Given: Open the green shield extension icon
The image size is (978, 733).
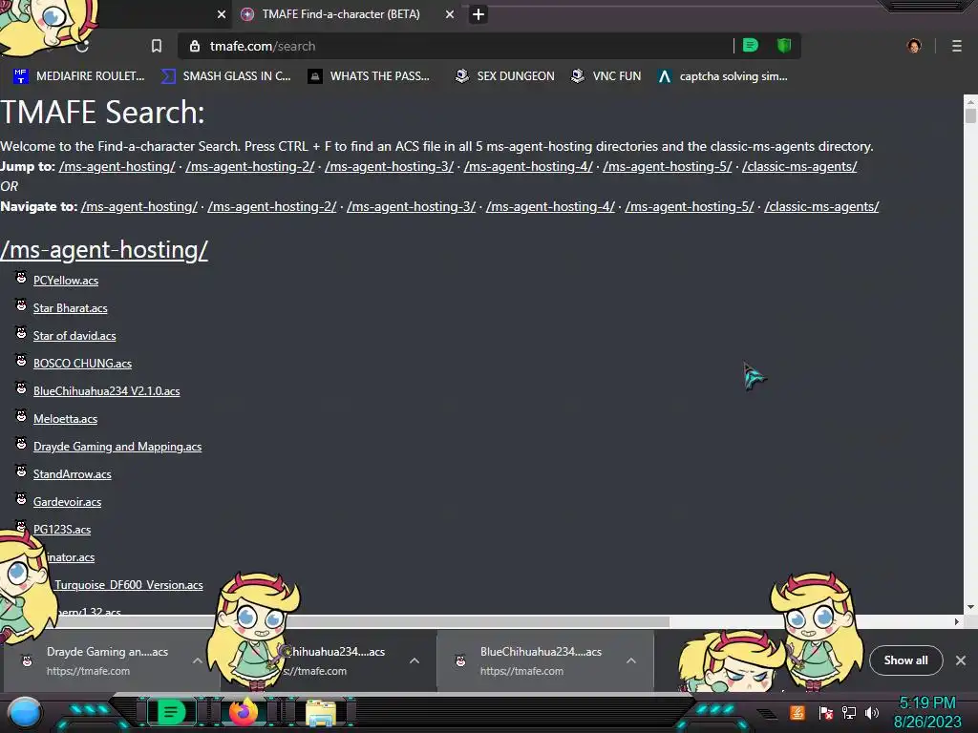Looking at the screenshot, I should pyautogui.click(x=784, y=46).
